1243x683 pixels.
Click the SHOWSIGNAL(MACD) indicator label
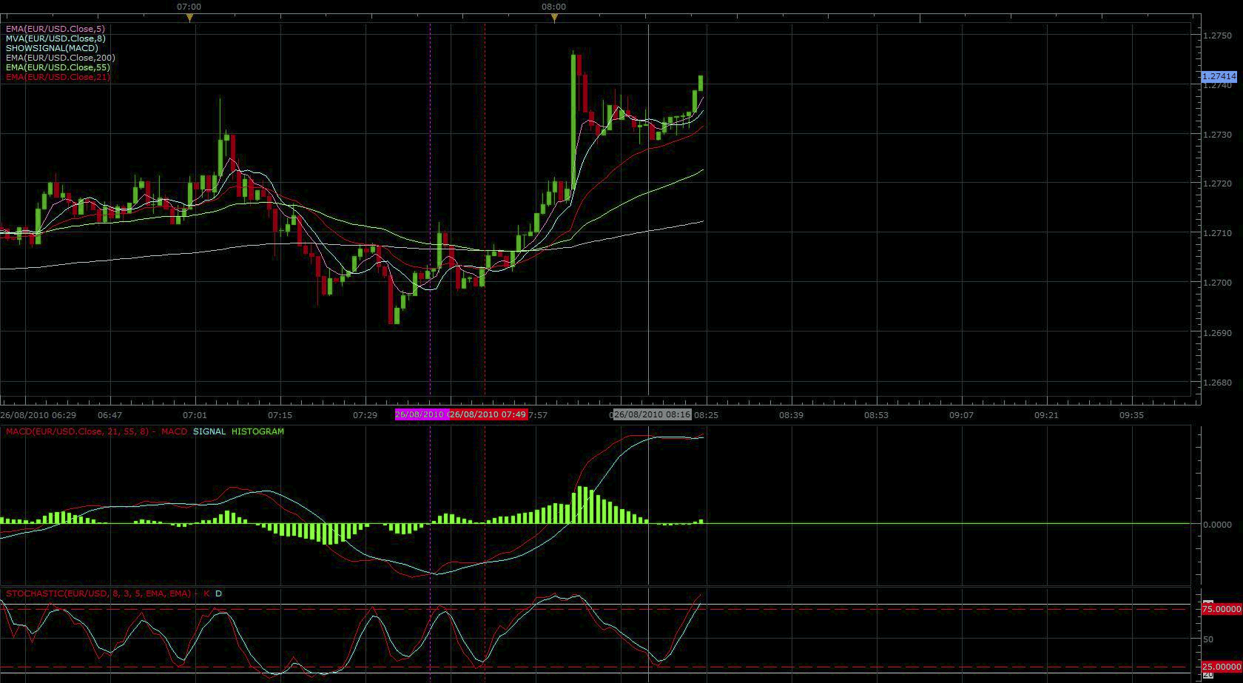[52, 48]
